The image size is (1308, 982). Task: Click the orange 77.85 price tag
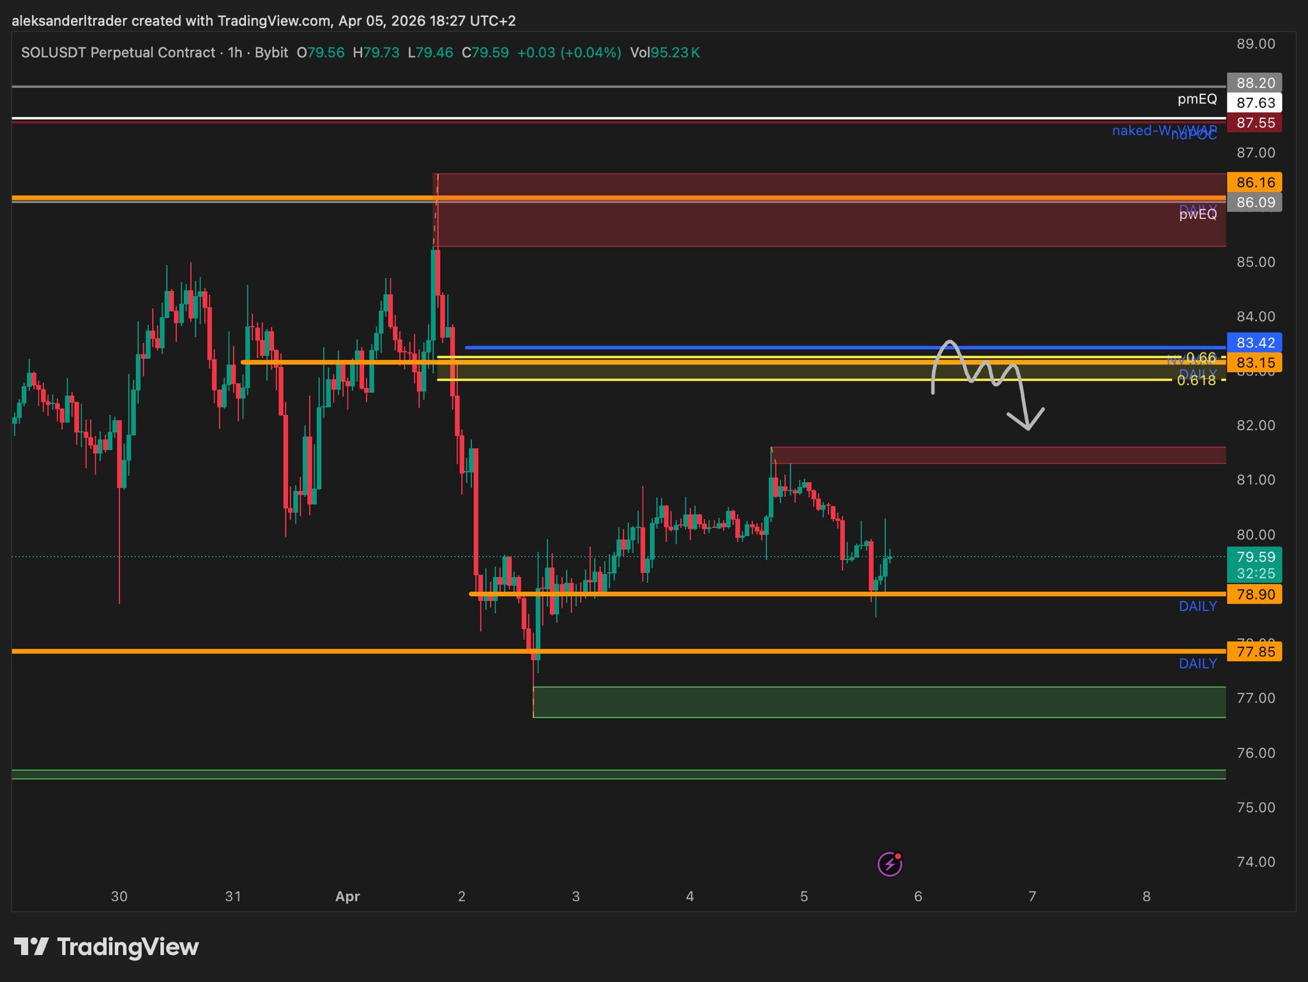coord(1254,651)
